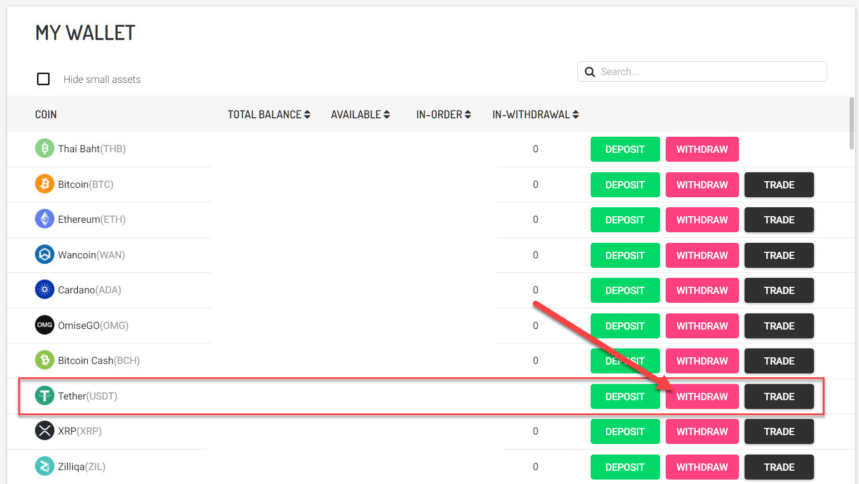This screenshot has height=484, width=859.
Task: Select the Tether(USDT) coin name
Action: [x=88, y=396]
